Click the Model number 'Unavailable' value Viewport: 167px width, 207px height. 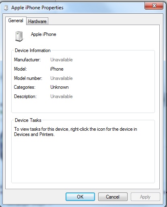coord(62,78)
